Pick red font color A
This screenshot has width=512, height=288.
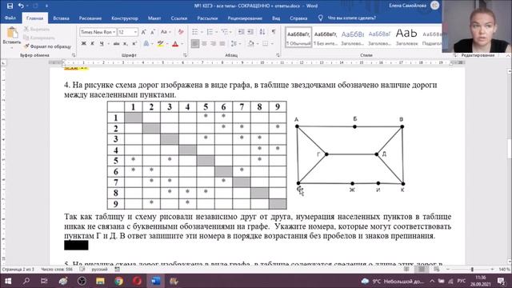coord(175,43)
